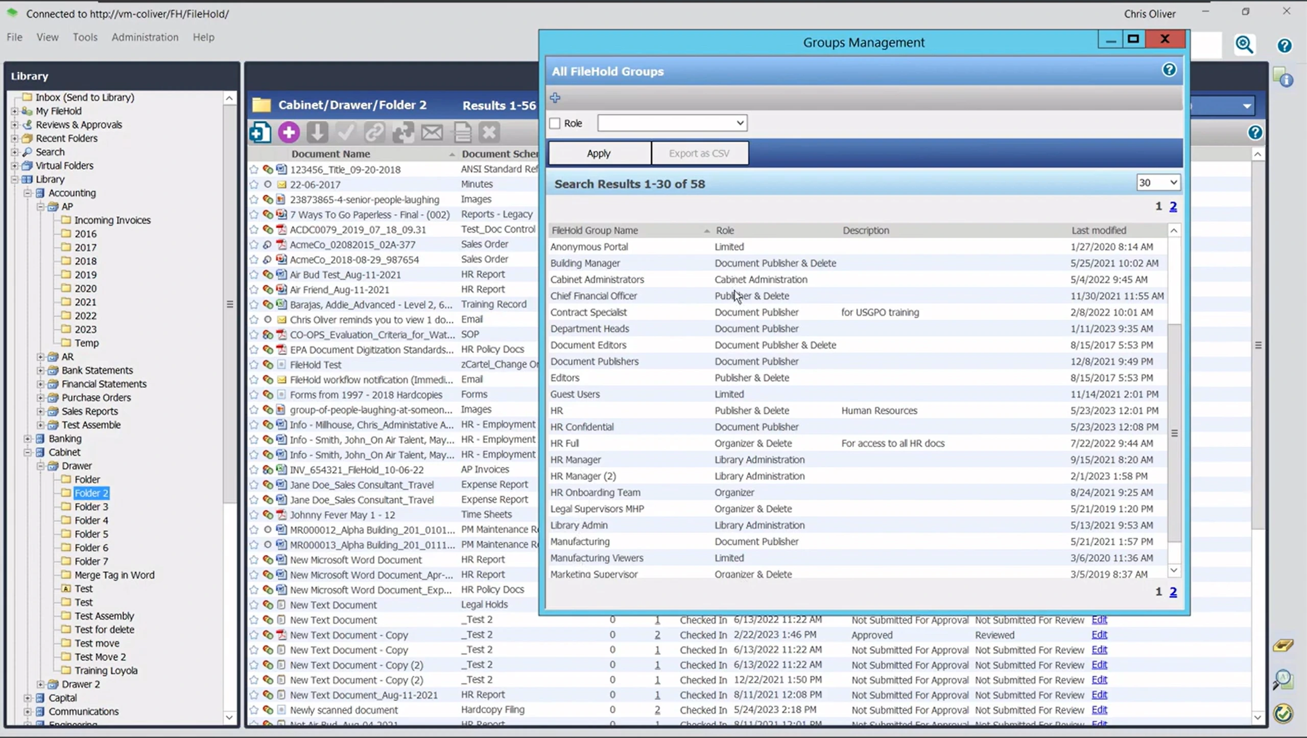This screenshot has width=1307, height=738.
Task: Click the advanced search magnifier gear icon
Action: pyautogui.click(x=1244, y=45)
